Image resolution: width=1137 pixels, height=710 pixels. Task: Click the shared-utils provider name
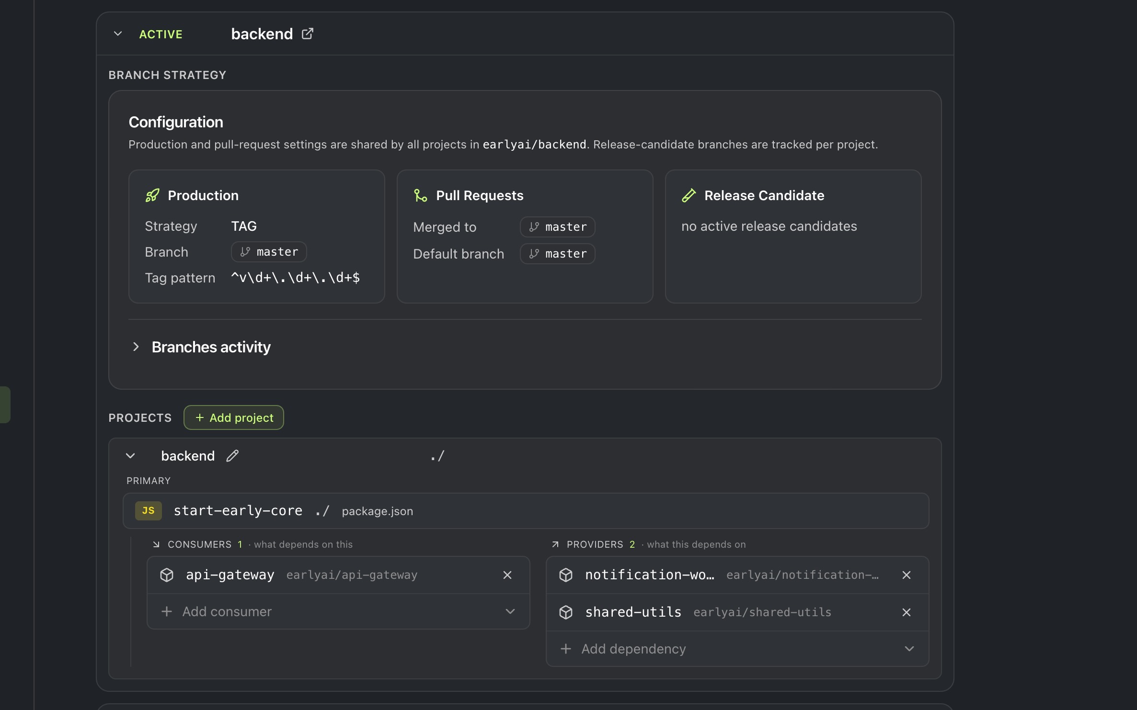click(633, 612)
